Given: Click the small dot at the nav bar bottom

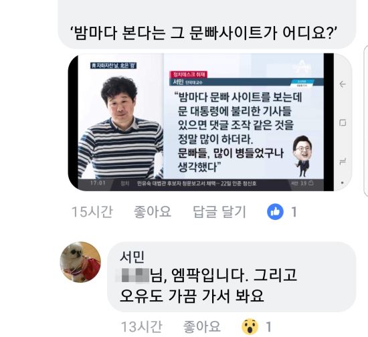Looking at the screenshot, I should pos(343,183).
